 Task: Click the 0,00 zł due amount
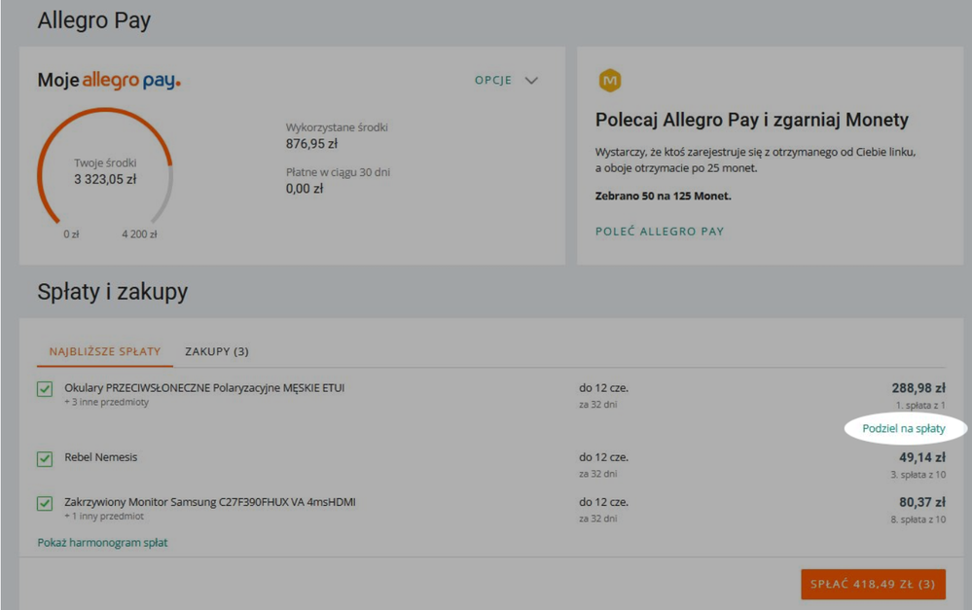(305, 189)
